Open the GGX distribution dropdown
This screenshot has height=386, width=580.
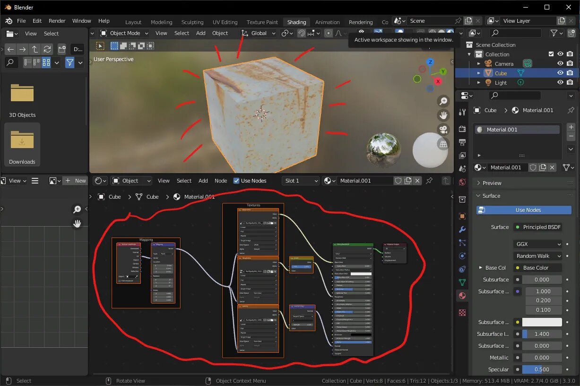click(537, 244)
